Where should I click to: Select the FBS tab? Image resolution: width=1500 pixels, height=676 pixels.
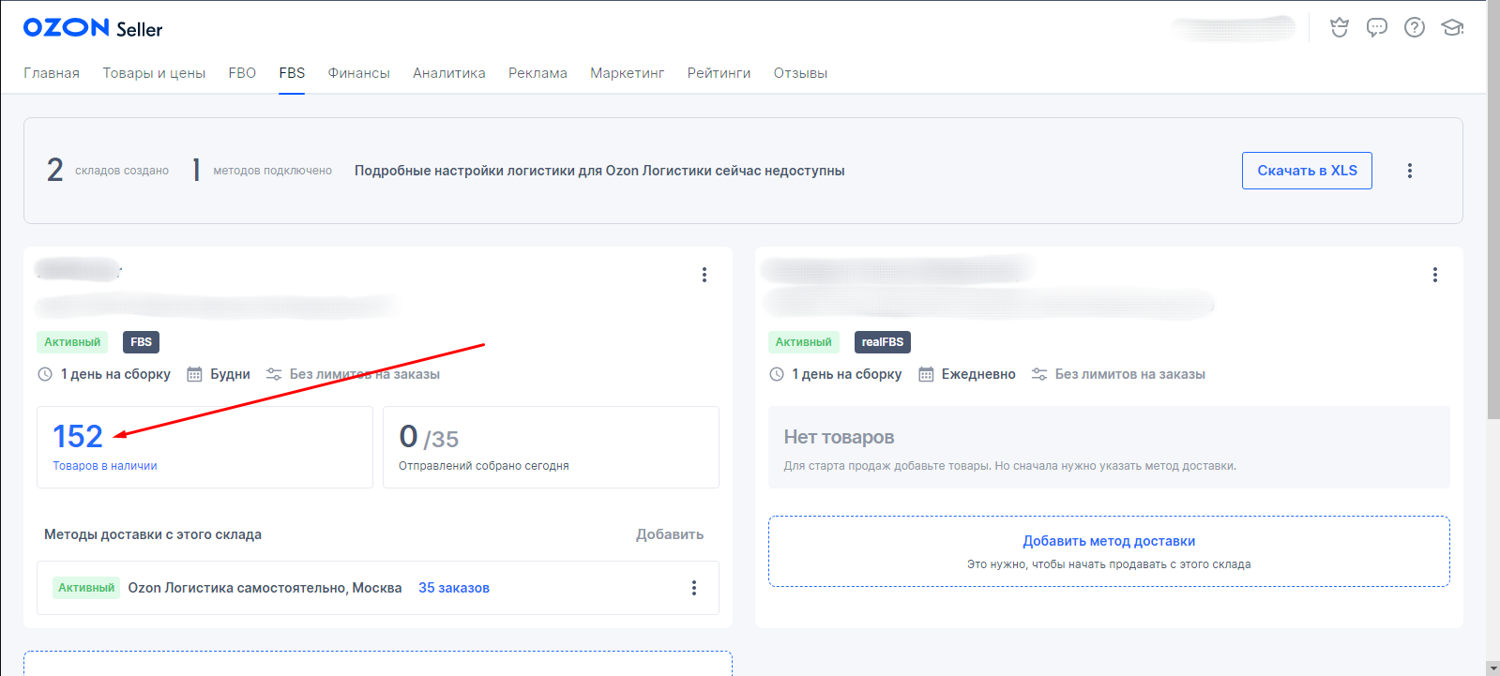tap(292, 73)
